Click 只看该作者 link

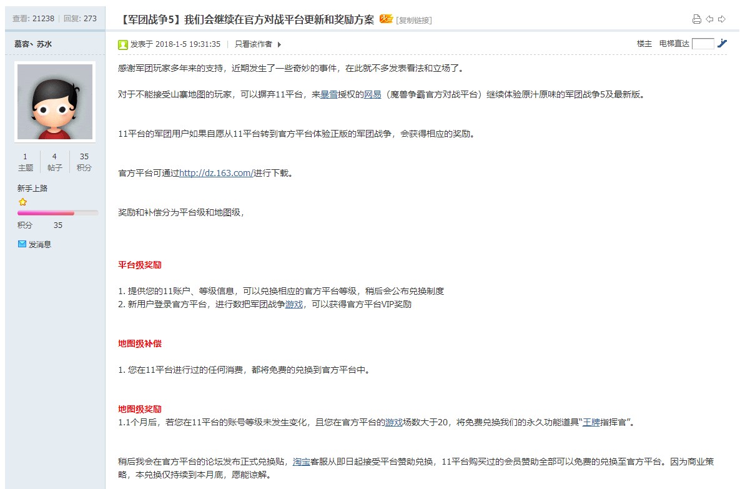point(254,44)
